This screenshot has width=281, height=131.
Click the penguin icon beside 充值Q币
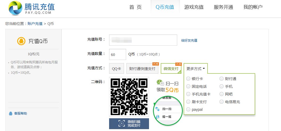pyautogui.click(x=21, y=41)
